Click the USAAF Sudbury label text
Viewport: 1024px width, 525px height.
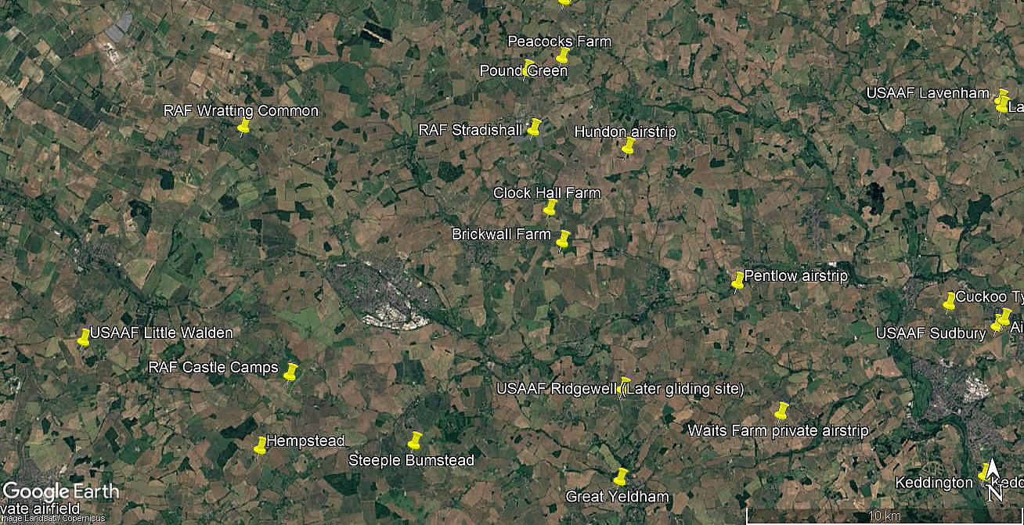click(x=931, y=333)
